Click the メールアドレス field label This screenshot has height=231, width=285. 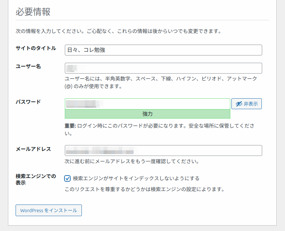[x=33, y=149]
